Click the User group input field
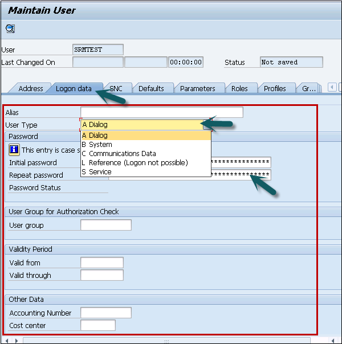The width and height of the screenshot is (342, 344). pos(106,225)
